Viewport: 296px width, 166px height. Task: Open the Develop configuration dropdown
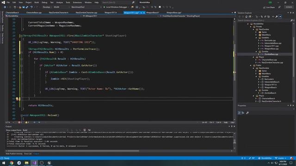(47, 7)
